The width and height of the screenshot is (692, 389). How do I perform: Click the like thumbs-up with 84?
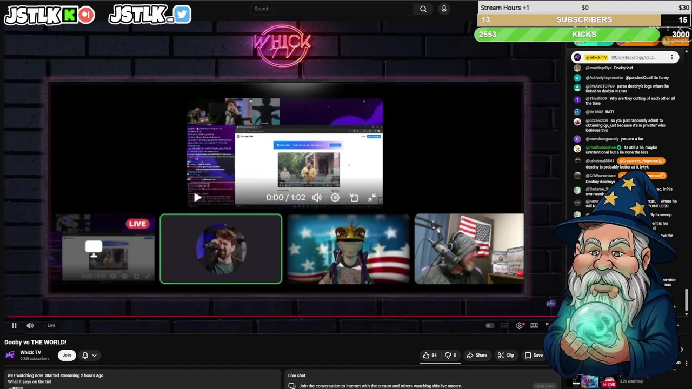pyautogui.click(x=430, y=355)
